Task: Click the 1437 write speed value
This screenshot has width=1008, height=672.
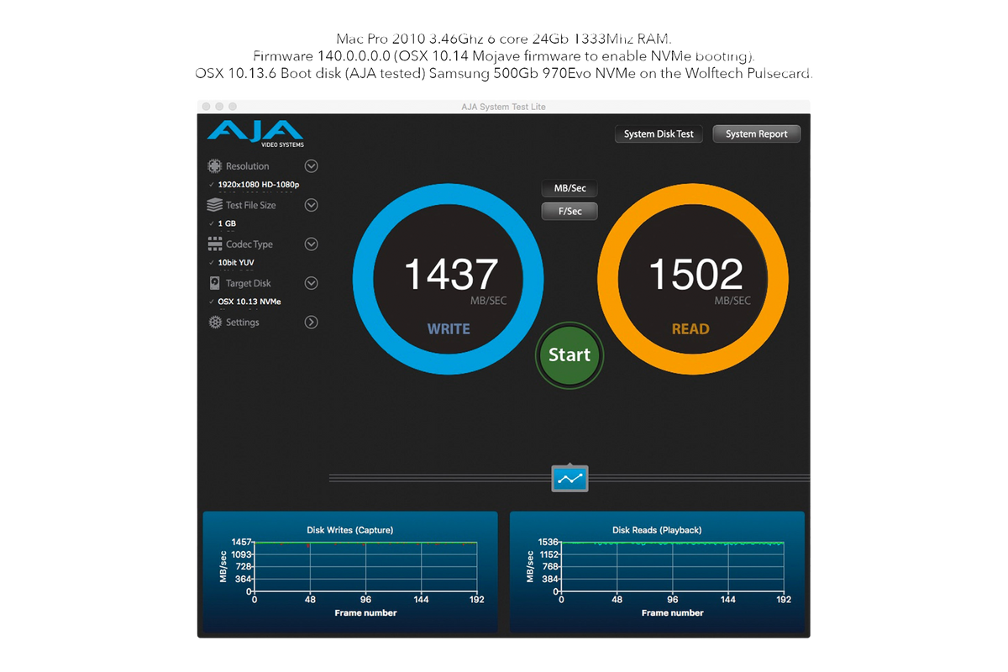Action: 451,275
